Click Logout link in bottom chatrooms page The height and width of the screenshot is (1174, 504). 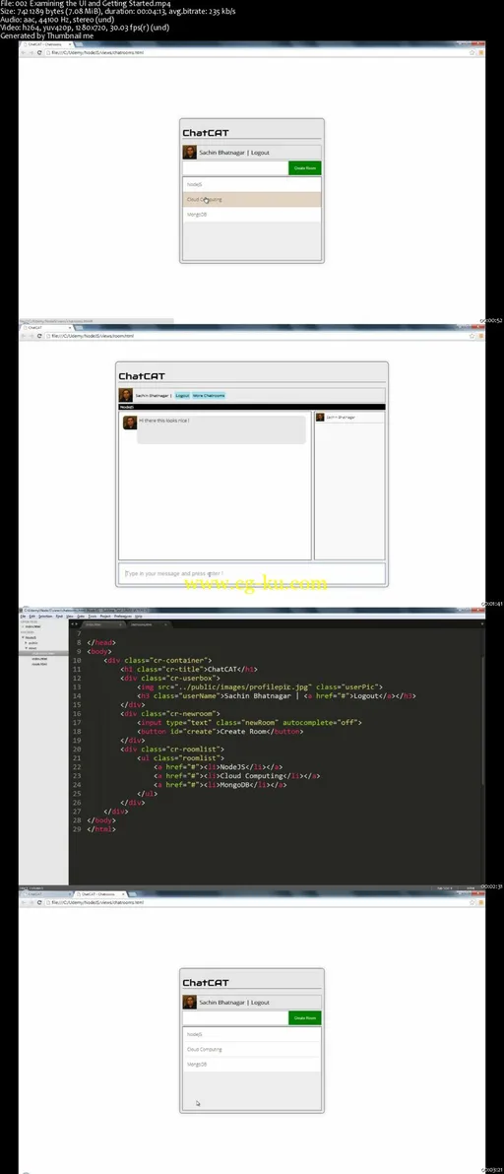tap(260, 1003)
